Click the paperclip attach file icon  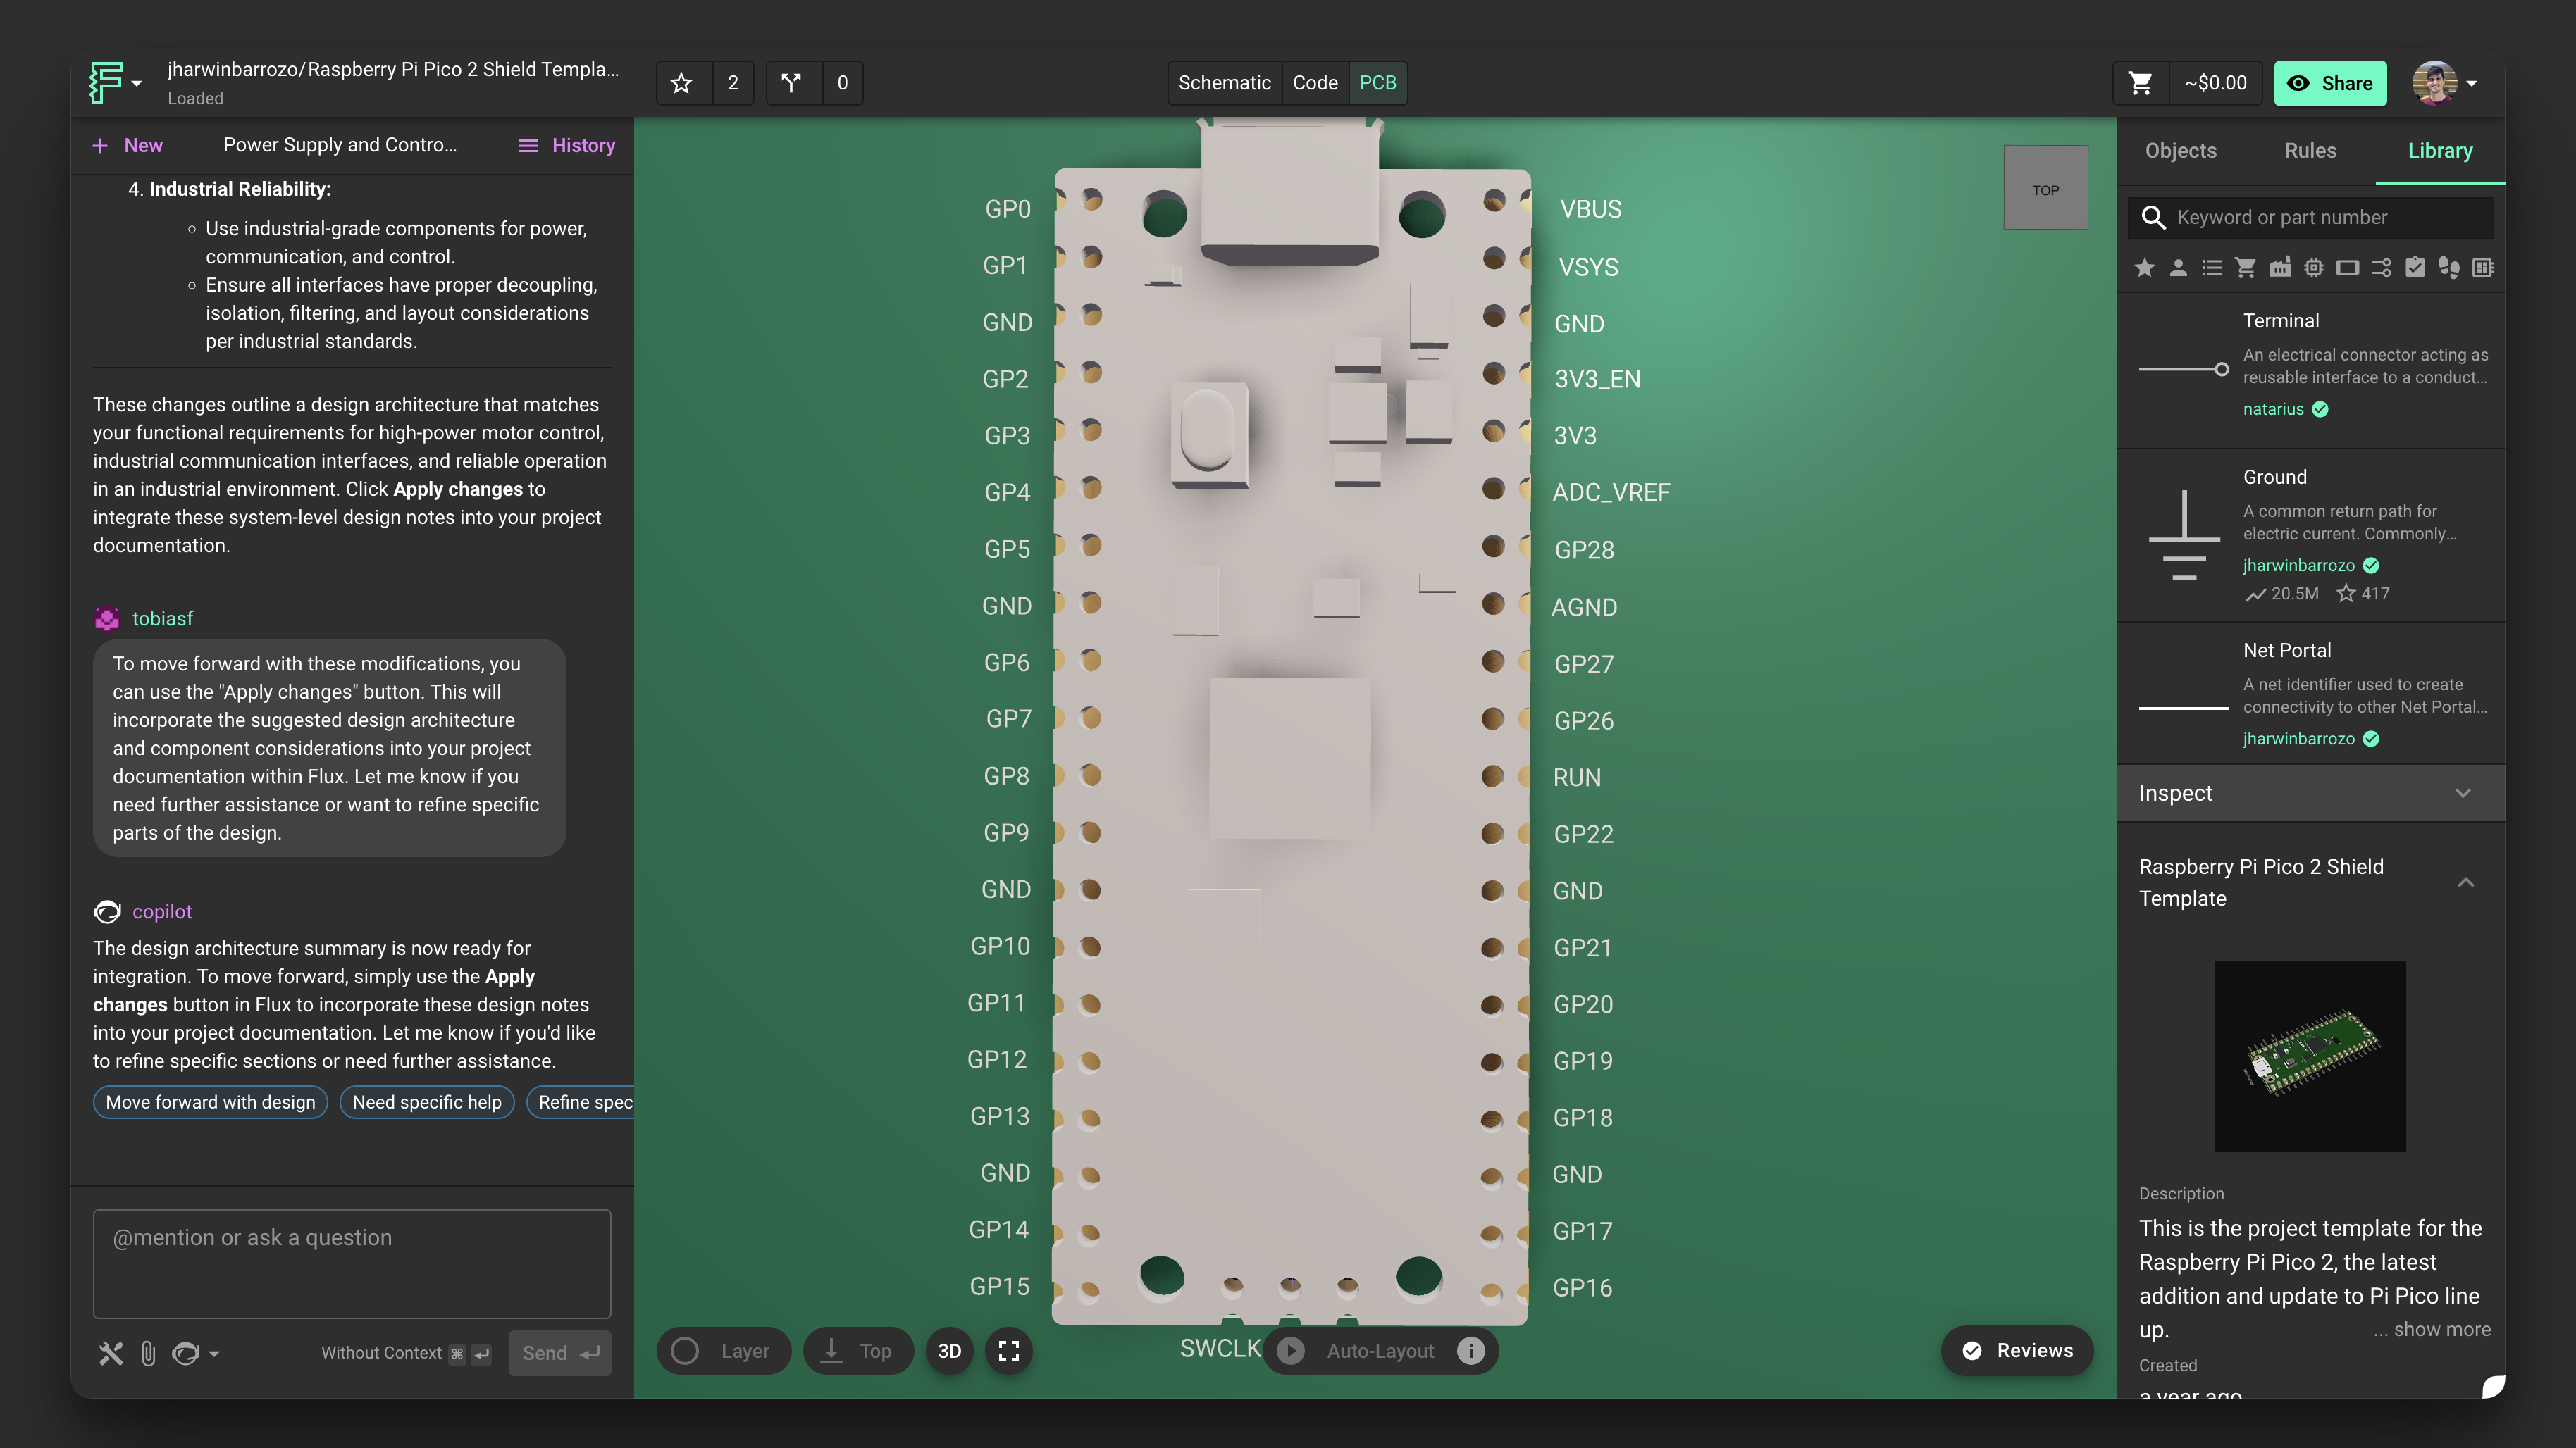pyautogui.click(x=148, y=1353)
